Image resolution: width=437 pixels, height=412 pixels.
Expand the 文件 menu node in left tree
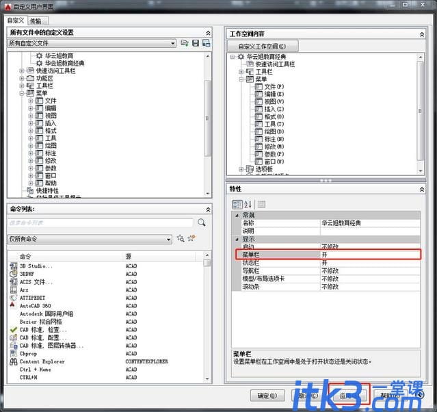pyautogui.click(x=31, y=101)
